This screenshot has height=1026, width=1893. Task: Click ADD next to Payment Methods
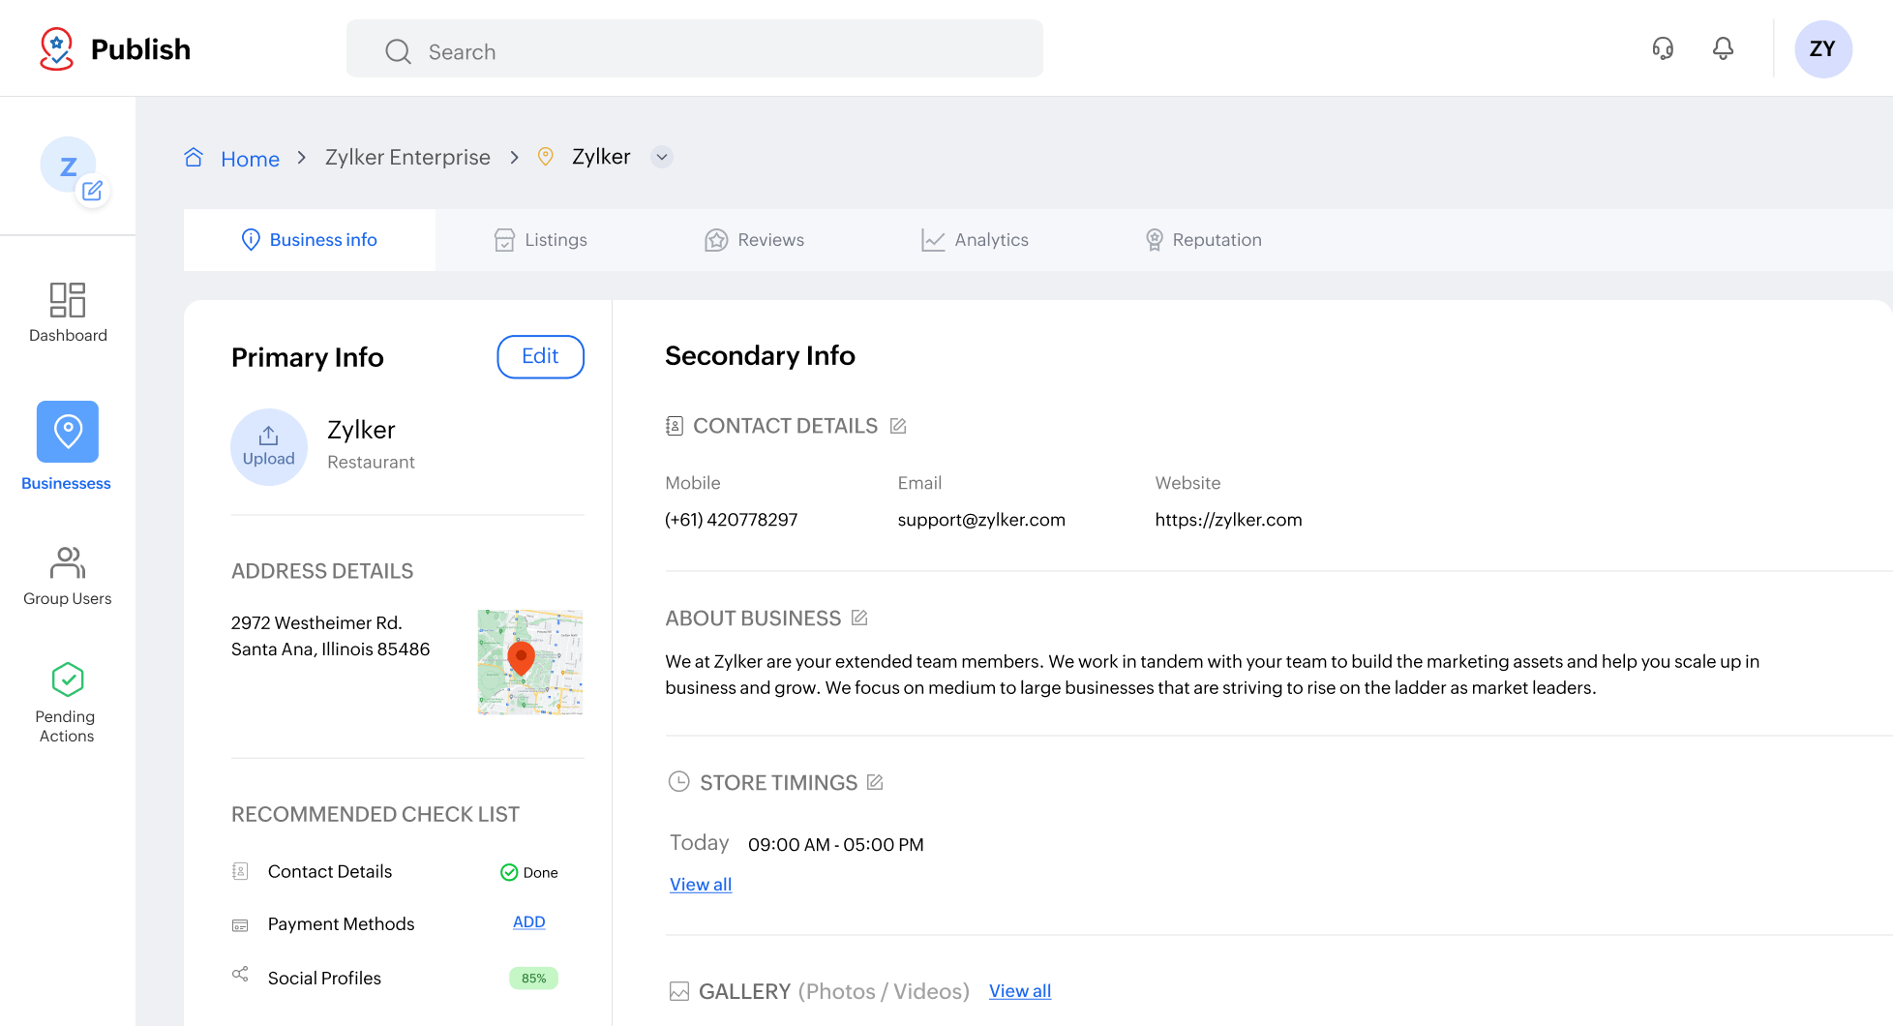pyautogui.click(x=528, y=921)
